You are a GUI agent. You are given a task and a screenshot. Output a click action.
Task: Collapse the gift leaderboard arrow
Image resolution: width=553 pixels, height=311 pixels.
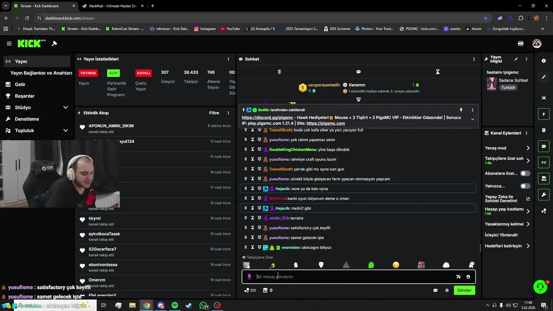click(x=358, y=100)
